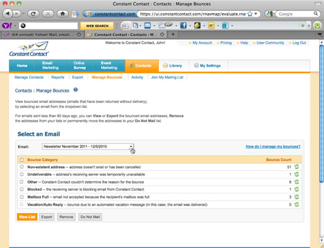
Task: Close the Yahoo! Mail tab
Action: pos(79,35)
